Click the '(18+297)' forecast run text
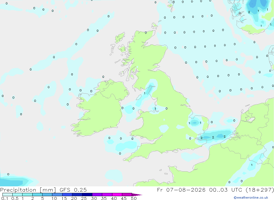 [260, 190]
